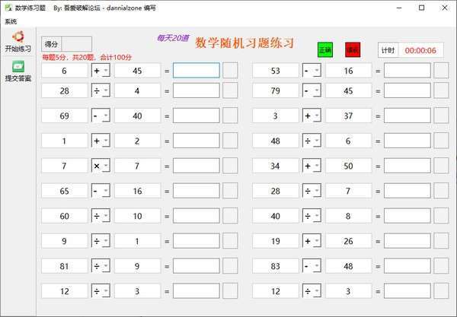Open operator dropdown for 6 + 45
The image size is (457, 317).
click(x=101, y=71)
